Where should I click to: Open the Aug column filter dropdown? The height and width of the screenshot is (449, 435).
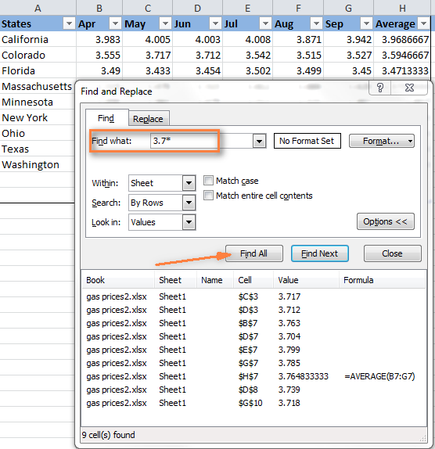316,23
